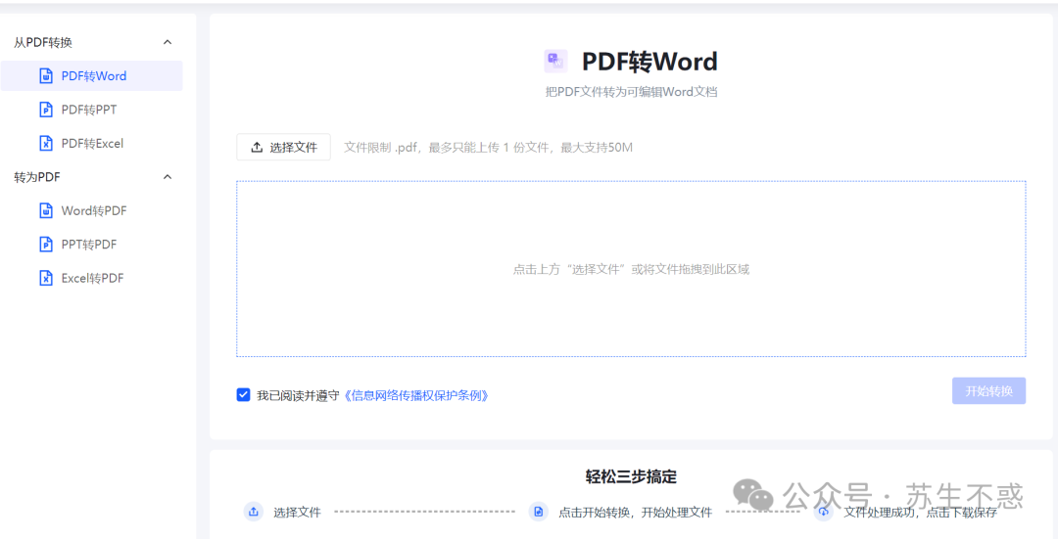Switch to Word转PDF converter
This screenshot has height=539, width=1058.
(x=92, y=211)
